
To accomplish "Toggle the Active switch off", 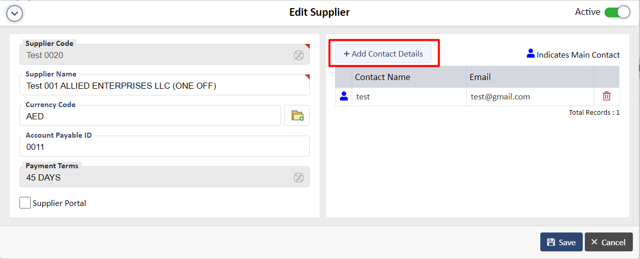I will coord(617,12).
